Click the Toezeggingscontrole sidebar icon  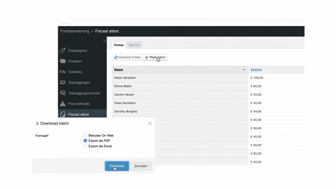tap(63, 93)
